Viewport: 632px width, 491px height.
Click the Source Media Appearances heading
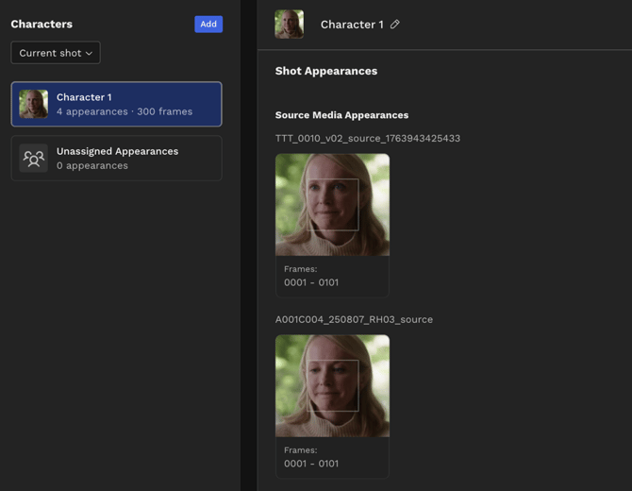[341, 115]
